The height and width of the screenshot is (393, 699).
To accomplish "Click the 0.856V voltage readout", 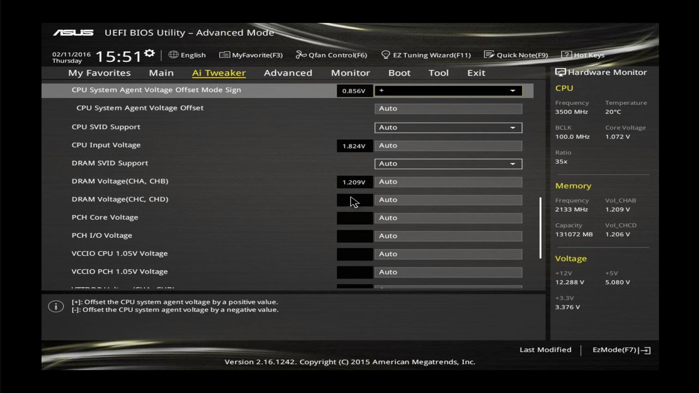I will pyautogui.click(x=354, y=91).
